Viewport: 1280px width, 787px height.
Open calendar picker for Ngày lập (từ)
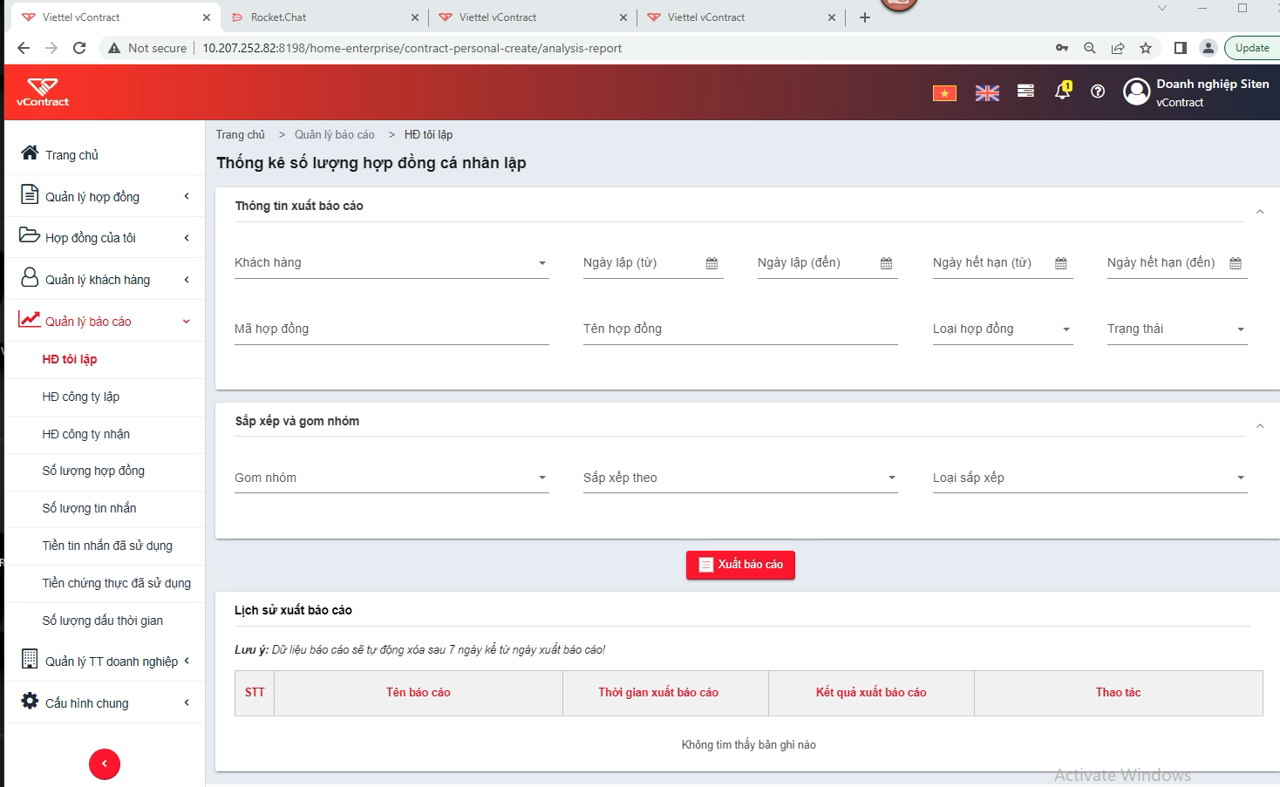[711, 263]
